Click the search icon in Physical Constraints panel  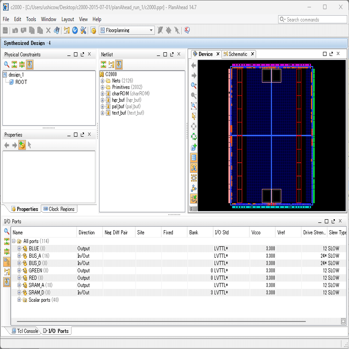coord(6,64)
